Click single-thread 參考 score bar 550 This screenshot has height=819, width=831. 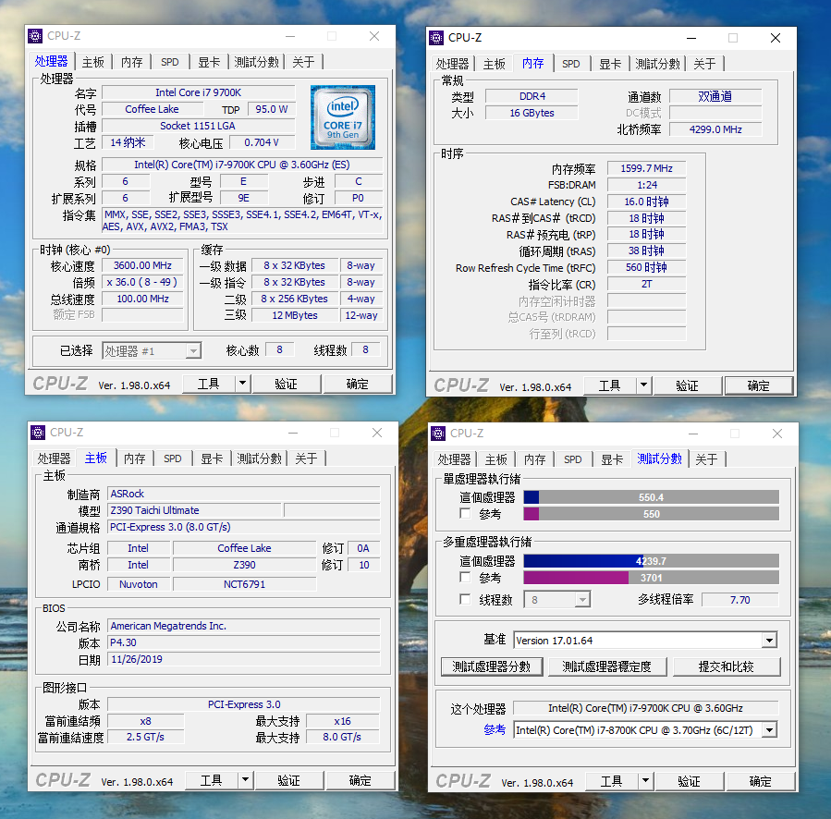[x=652, y=514]
